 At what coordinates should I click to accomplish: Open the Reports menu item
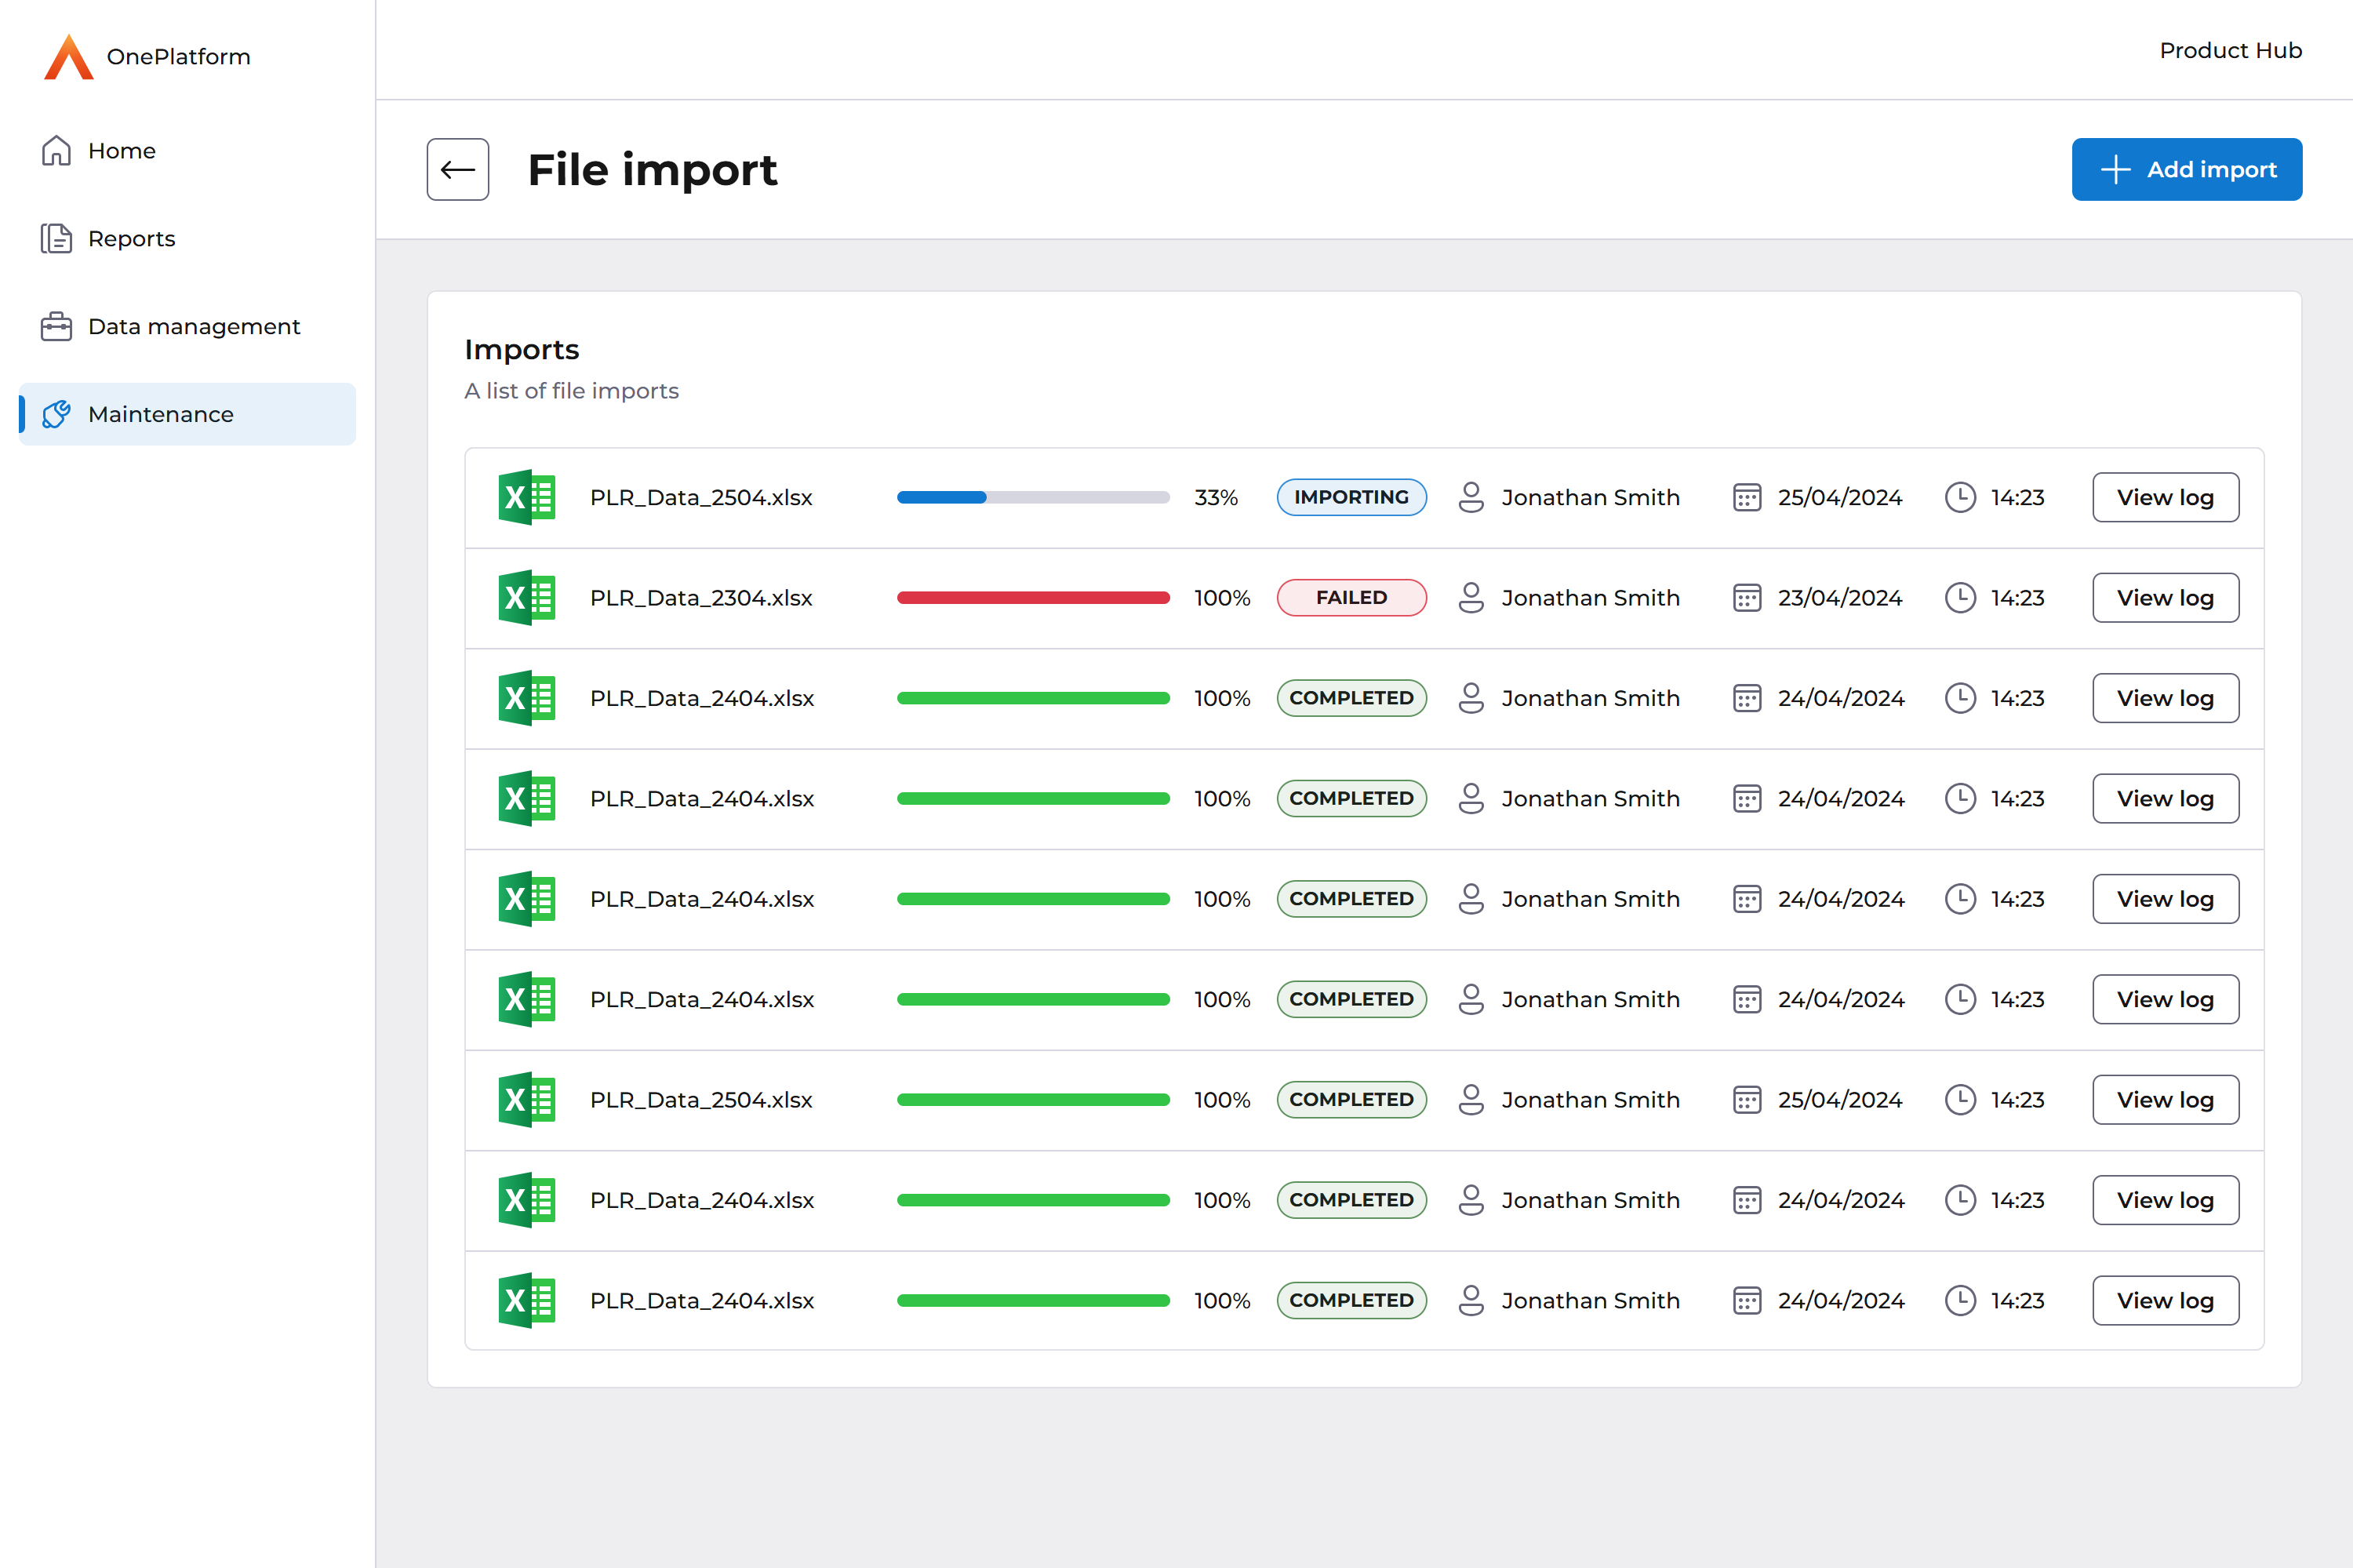131,239
